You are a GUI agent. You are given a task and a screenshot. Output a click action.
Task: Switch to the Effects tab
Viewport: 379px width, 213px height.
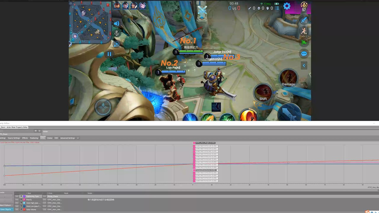pos(25,138)
